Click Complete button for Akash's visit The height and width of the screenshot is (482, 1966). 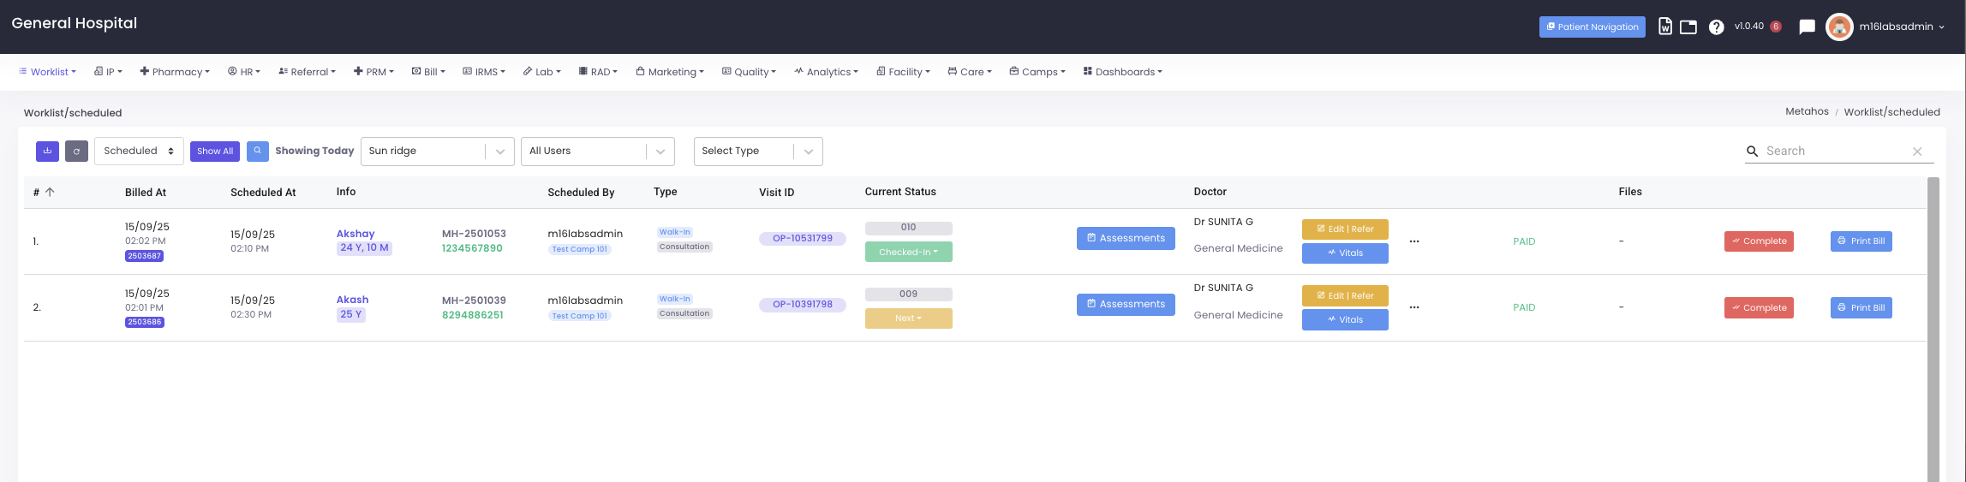[1758, 308]
